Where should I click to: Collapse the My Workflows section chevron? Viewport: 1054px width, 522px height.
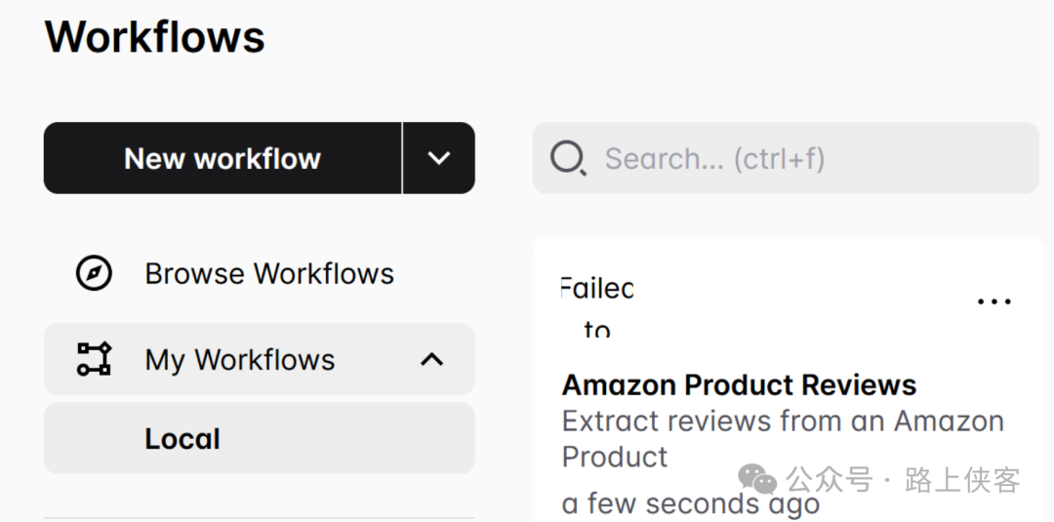click(431, 359)
